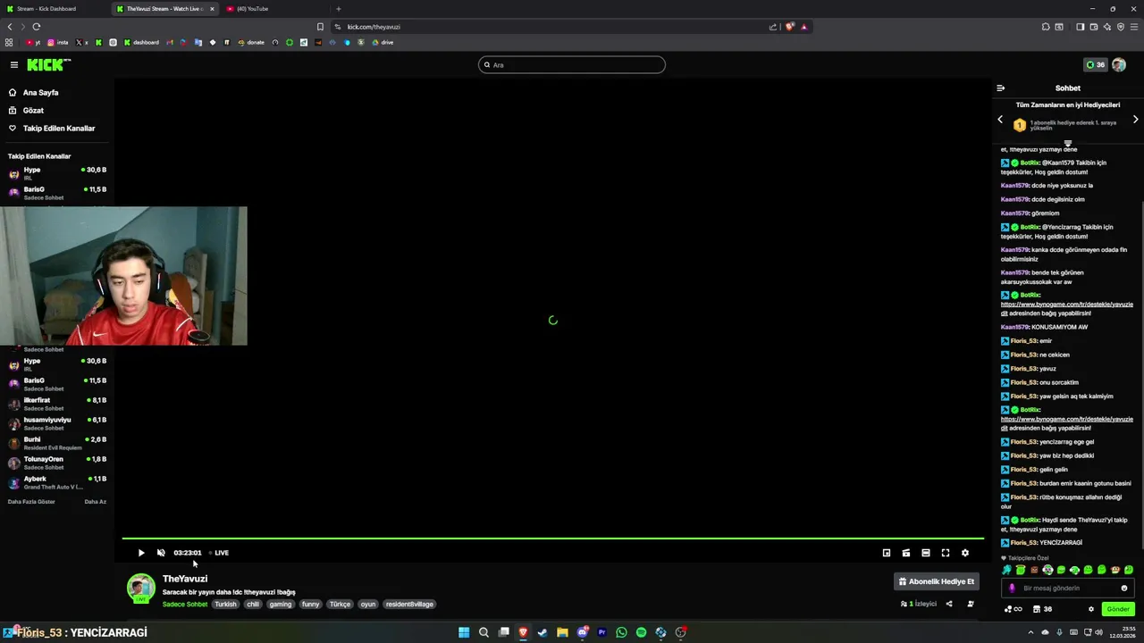The height and width of the screenshot is (643, 1144).
Task: Open the channel points infinity icon
Action: pos(1014,609)
